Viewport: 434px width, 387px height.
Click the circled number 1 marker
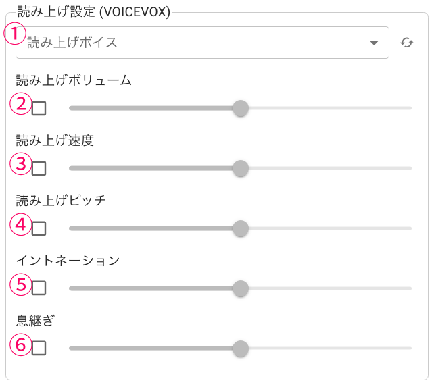15,32
